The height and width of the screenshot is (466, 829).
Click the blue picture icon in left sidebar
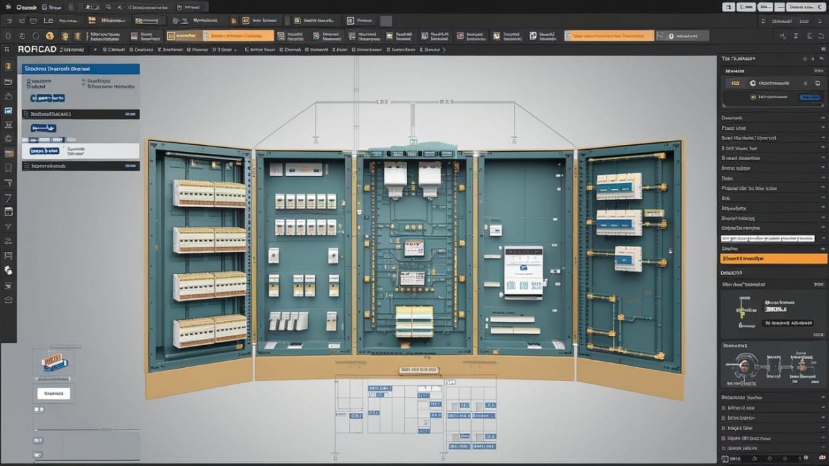pos(8,110)
